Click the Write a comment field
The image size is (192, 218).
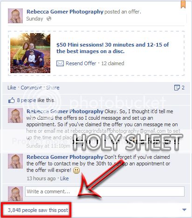[105, 191]
